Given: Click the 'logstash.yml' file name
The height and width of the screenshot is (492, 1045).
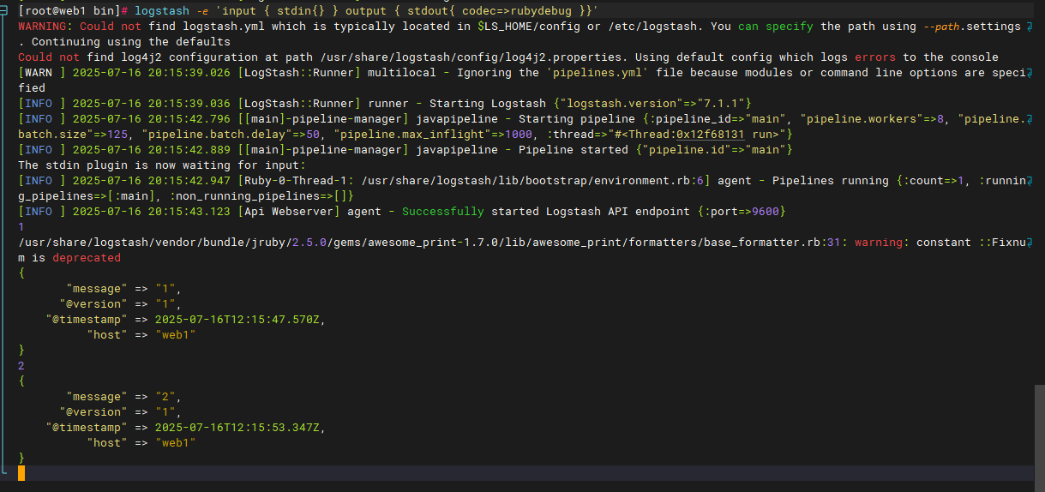Looking at the screenshot, I should [225, 26].
